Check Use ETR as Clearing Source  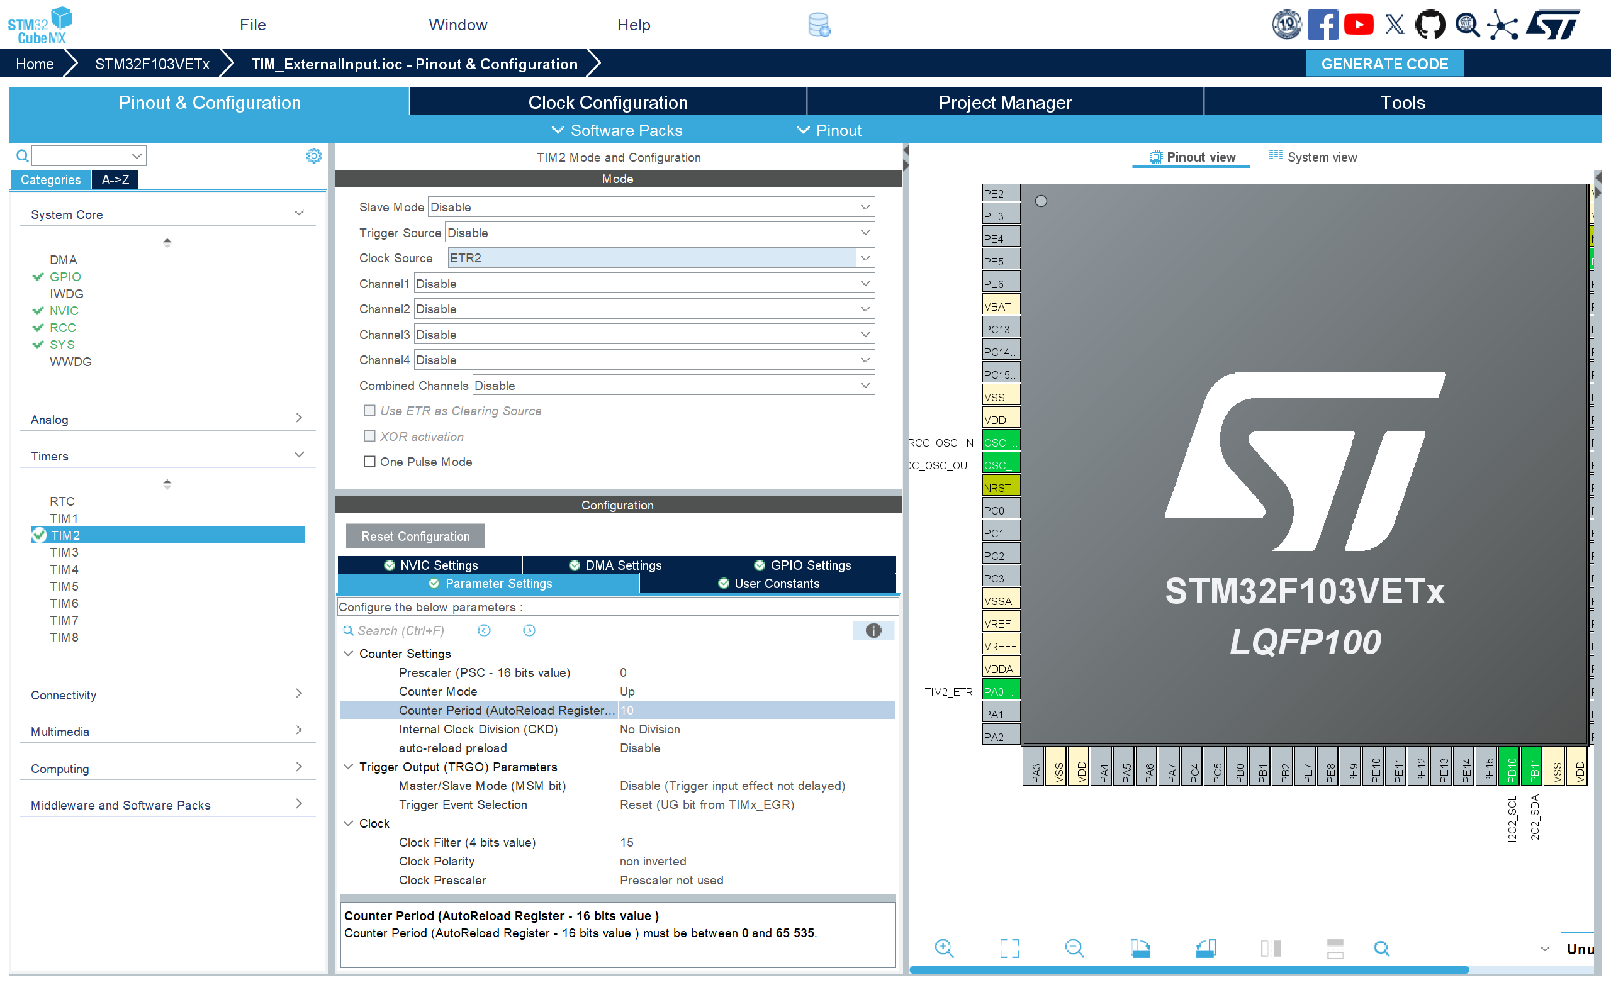tap(369, 411)
